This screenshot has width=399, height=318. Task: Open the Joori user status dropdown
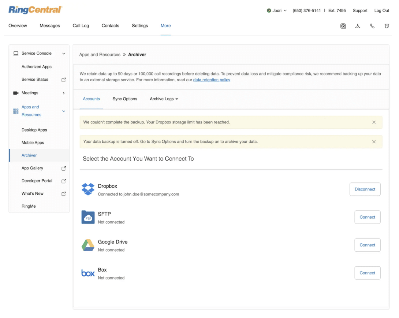pos(277,10)
